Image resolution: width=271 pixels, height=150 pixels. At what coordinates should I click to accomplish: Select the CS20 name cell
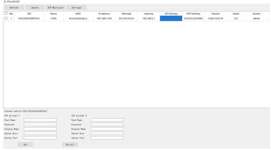click(x=54, y=19)
